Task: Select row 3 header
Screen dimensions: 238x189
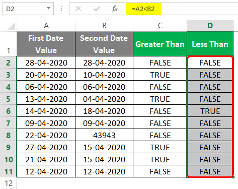Action: click(9, 75)
